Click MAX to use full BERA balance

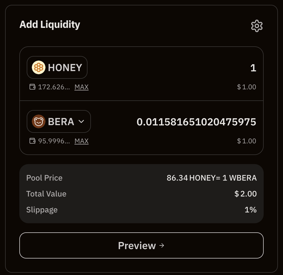(81, 141)
